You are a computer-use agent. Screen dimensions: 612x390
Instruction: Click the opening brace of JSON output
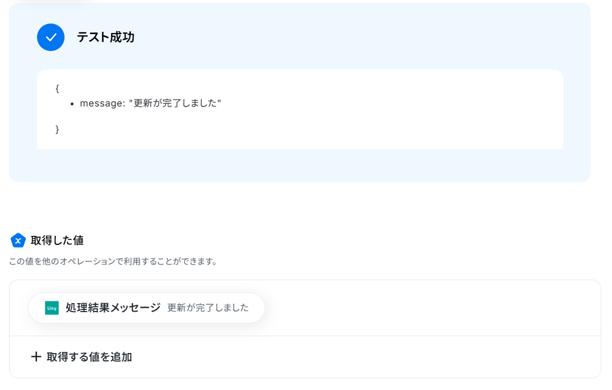pos(57,89)
